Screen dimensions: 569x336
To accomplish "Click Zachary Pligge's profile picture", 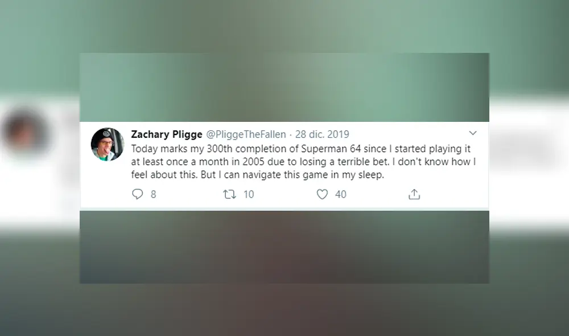I will (108, 145).
